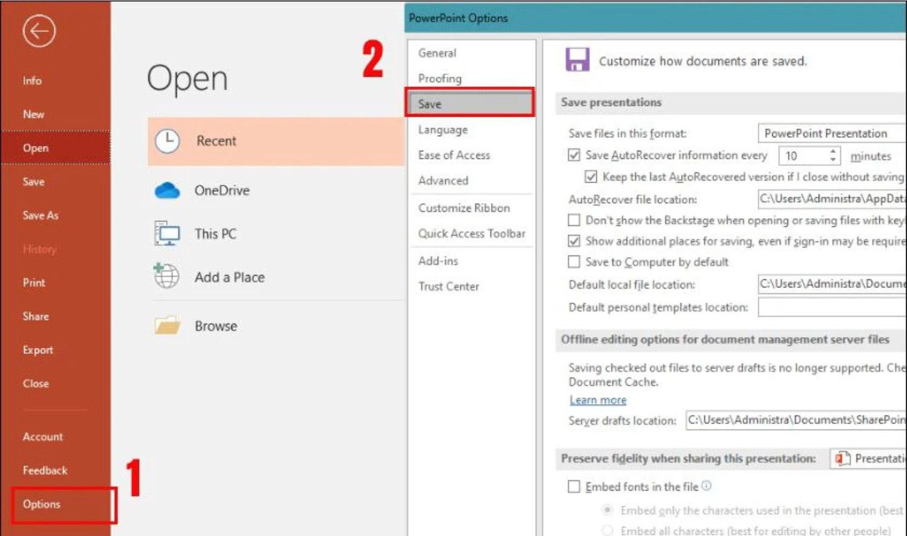Viewport: 907px width, 536px height.
Task: Click the This PC monitor icon
Action: 167,234
